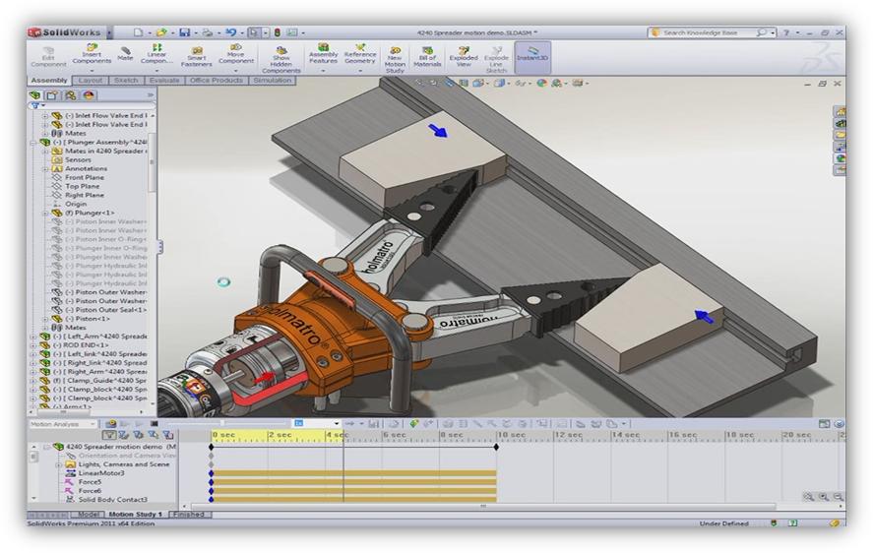Click the New document icon
873x553 pixels.
[138, 32]
